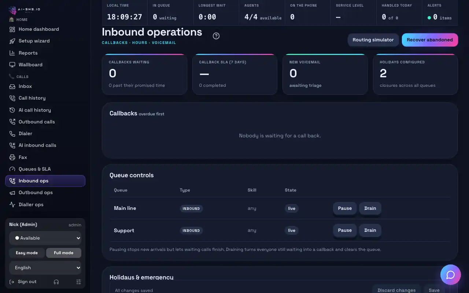The image size is (469, 293).
Task: Click Recover abandoned button
Action: [430, 40]
